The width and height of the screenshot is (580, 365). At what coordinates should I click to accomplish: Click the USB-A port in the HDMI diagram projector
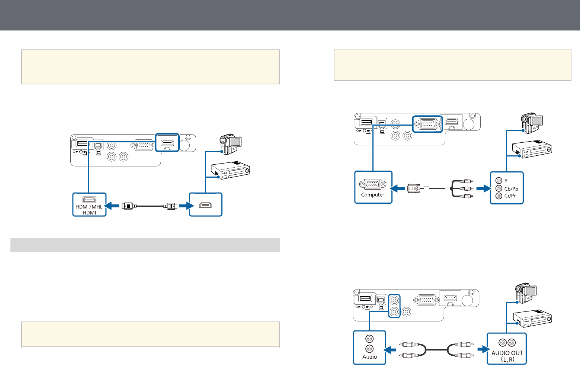click(x=82, y=143)
